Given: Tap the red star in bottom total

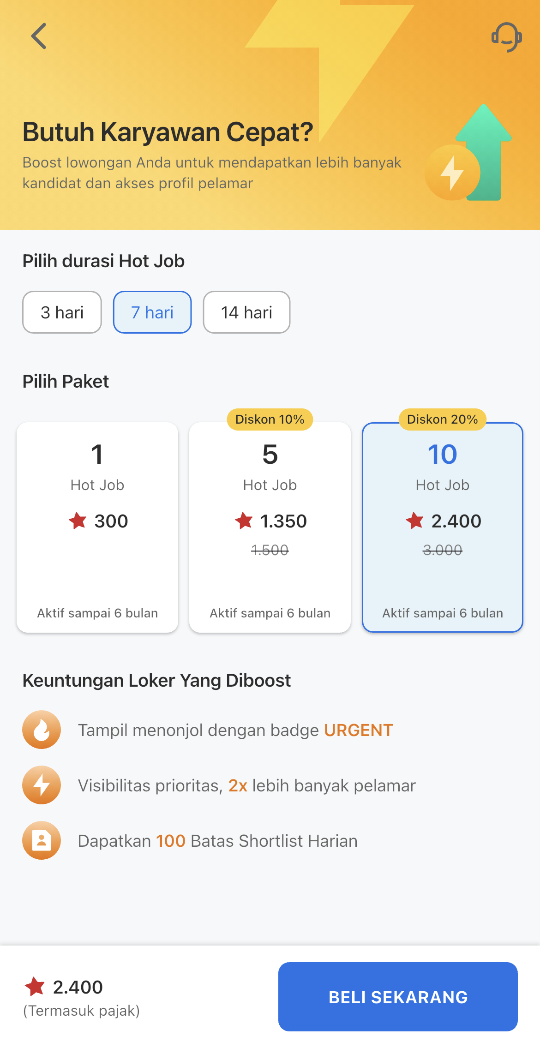Looking at the screenshot, I should pos(35,987).
